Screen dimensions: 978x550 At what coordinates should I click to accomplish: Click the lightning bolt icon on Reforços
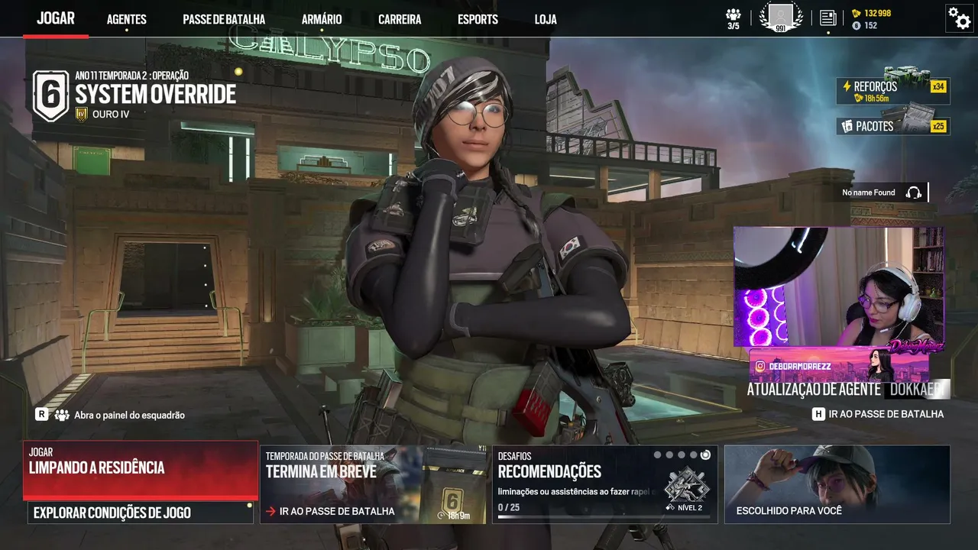point(847,86)
